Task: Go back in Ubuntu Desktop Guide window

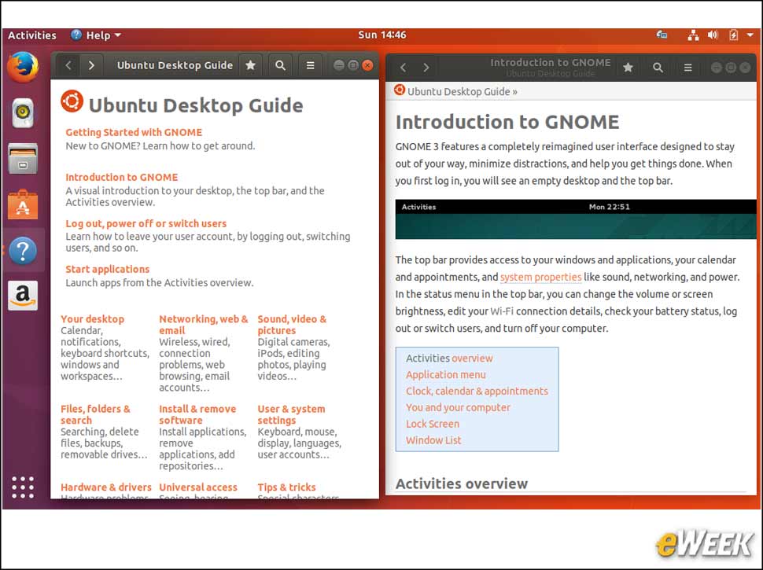Action: [68, 65]
